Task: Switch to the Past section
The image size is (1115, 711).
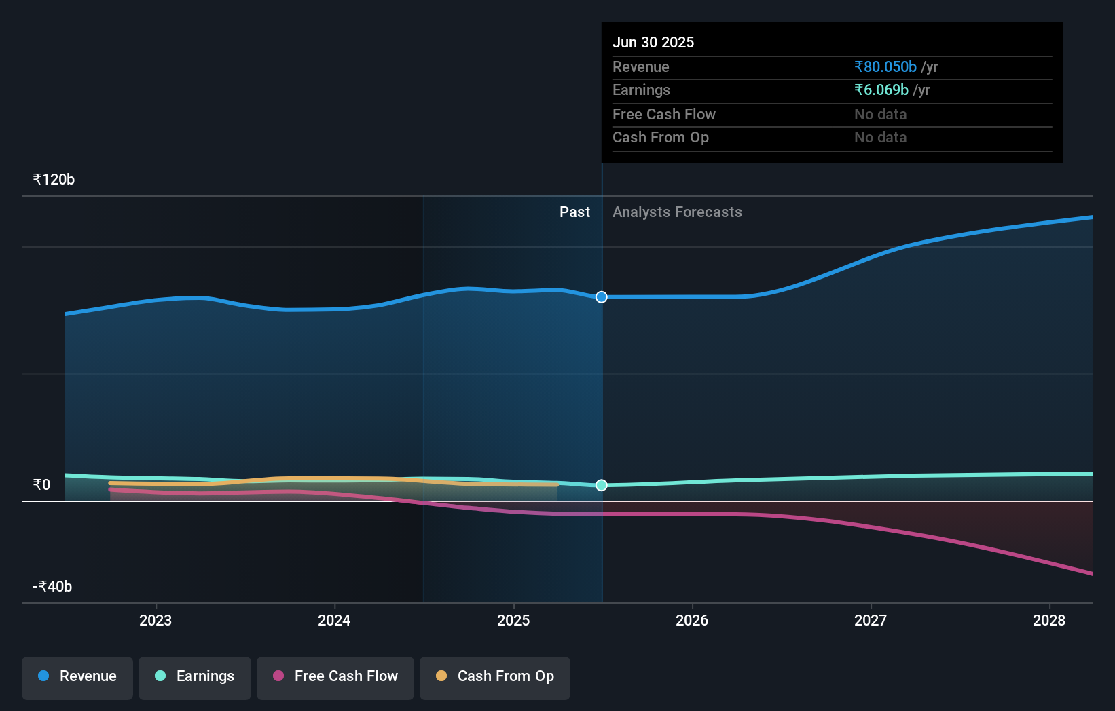Action: click(574, 212)
